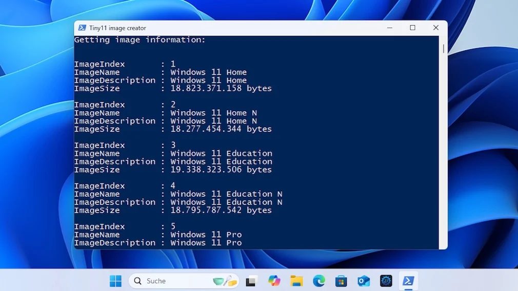The image size is (518, 291).
Task: Launch Microsoft Edge from the taskbar
Action: click(319, 281)
